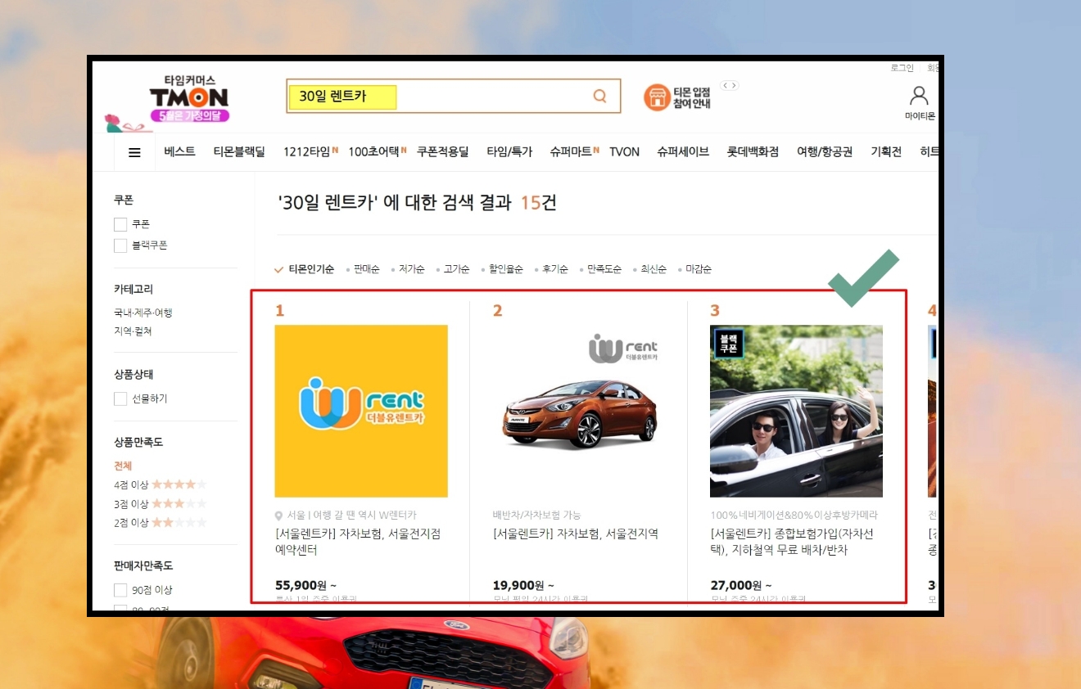Click the 블랙쿠폰 badge on third product
The image size is (1081, 689).
click(x=728, y=343)
